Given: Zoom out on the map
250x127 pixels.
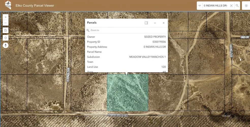Looking at the screenshot, I should tap(6, 23).
